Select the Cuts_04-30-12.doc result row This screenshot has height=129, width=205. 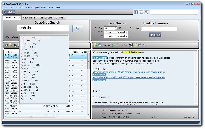(46, 107)
